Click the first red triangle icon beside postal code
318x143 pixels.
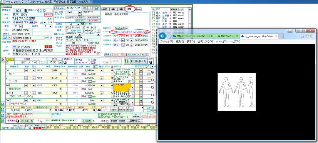(x=46, y=47)
